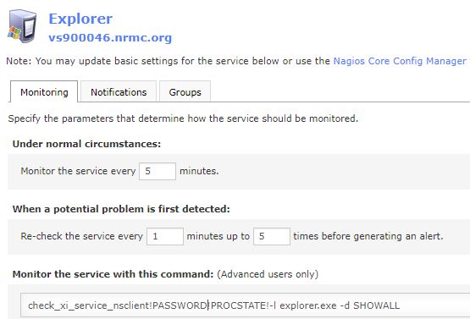This screenshot has width=470, height=319.
Task: Click "Monitor the service with this command" heading
Action: (113, 274)
